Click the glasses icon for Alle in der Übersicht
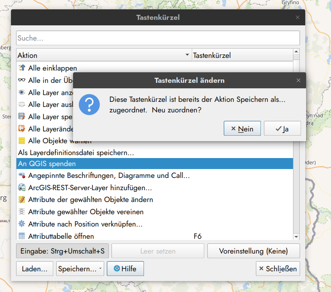 pyautogui.click(x=22, y=80)
